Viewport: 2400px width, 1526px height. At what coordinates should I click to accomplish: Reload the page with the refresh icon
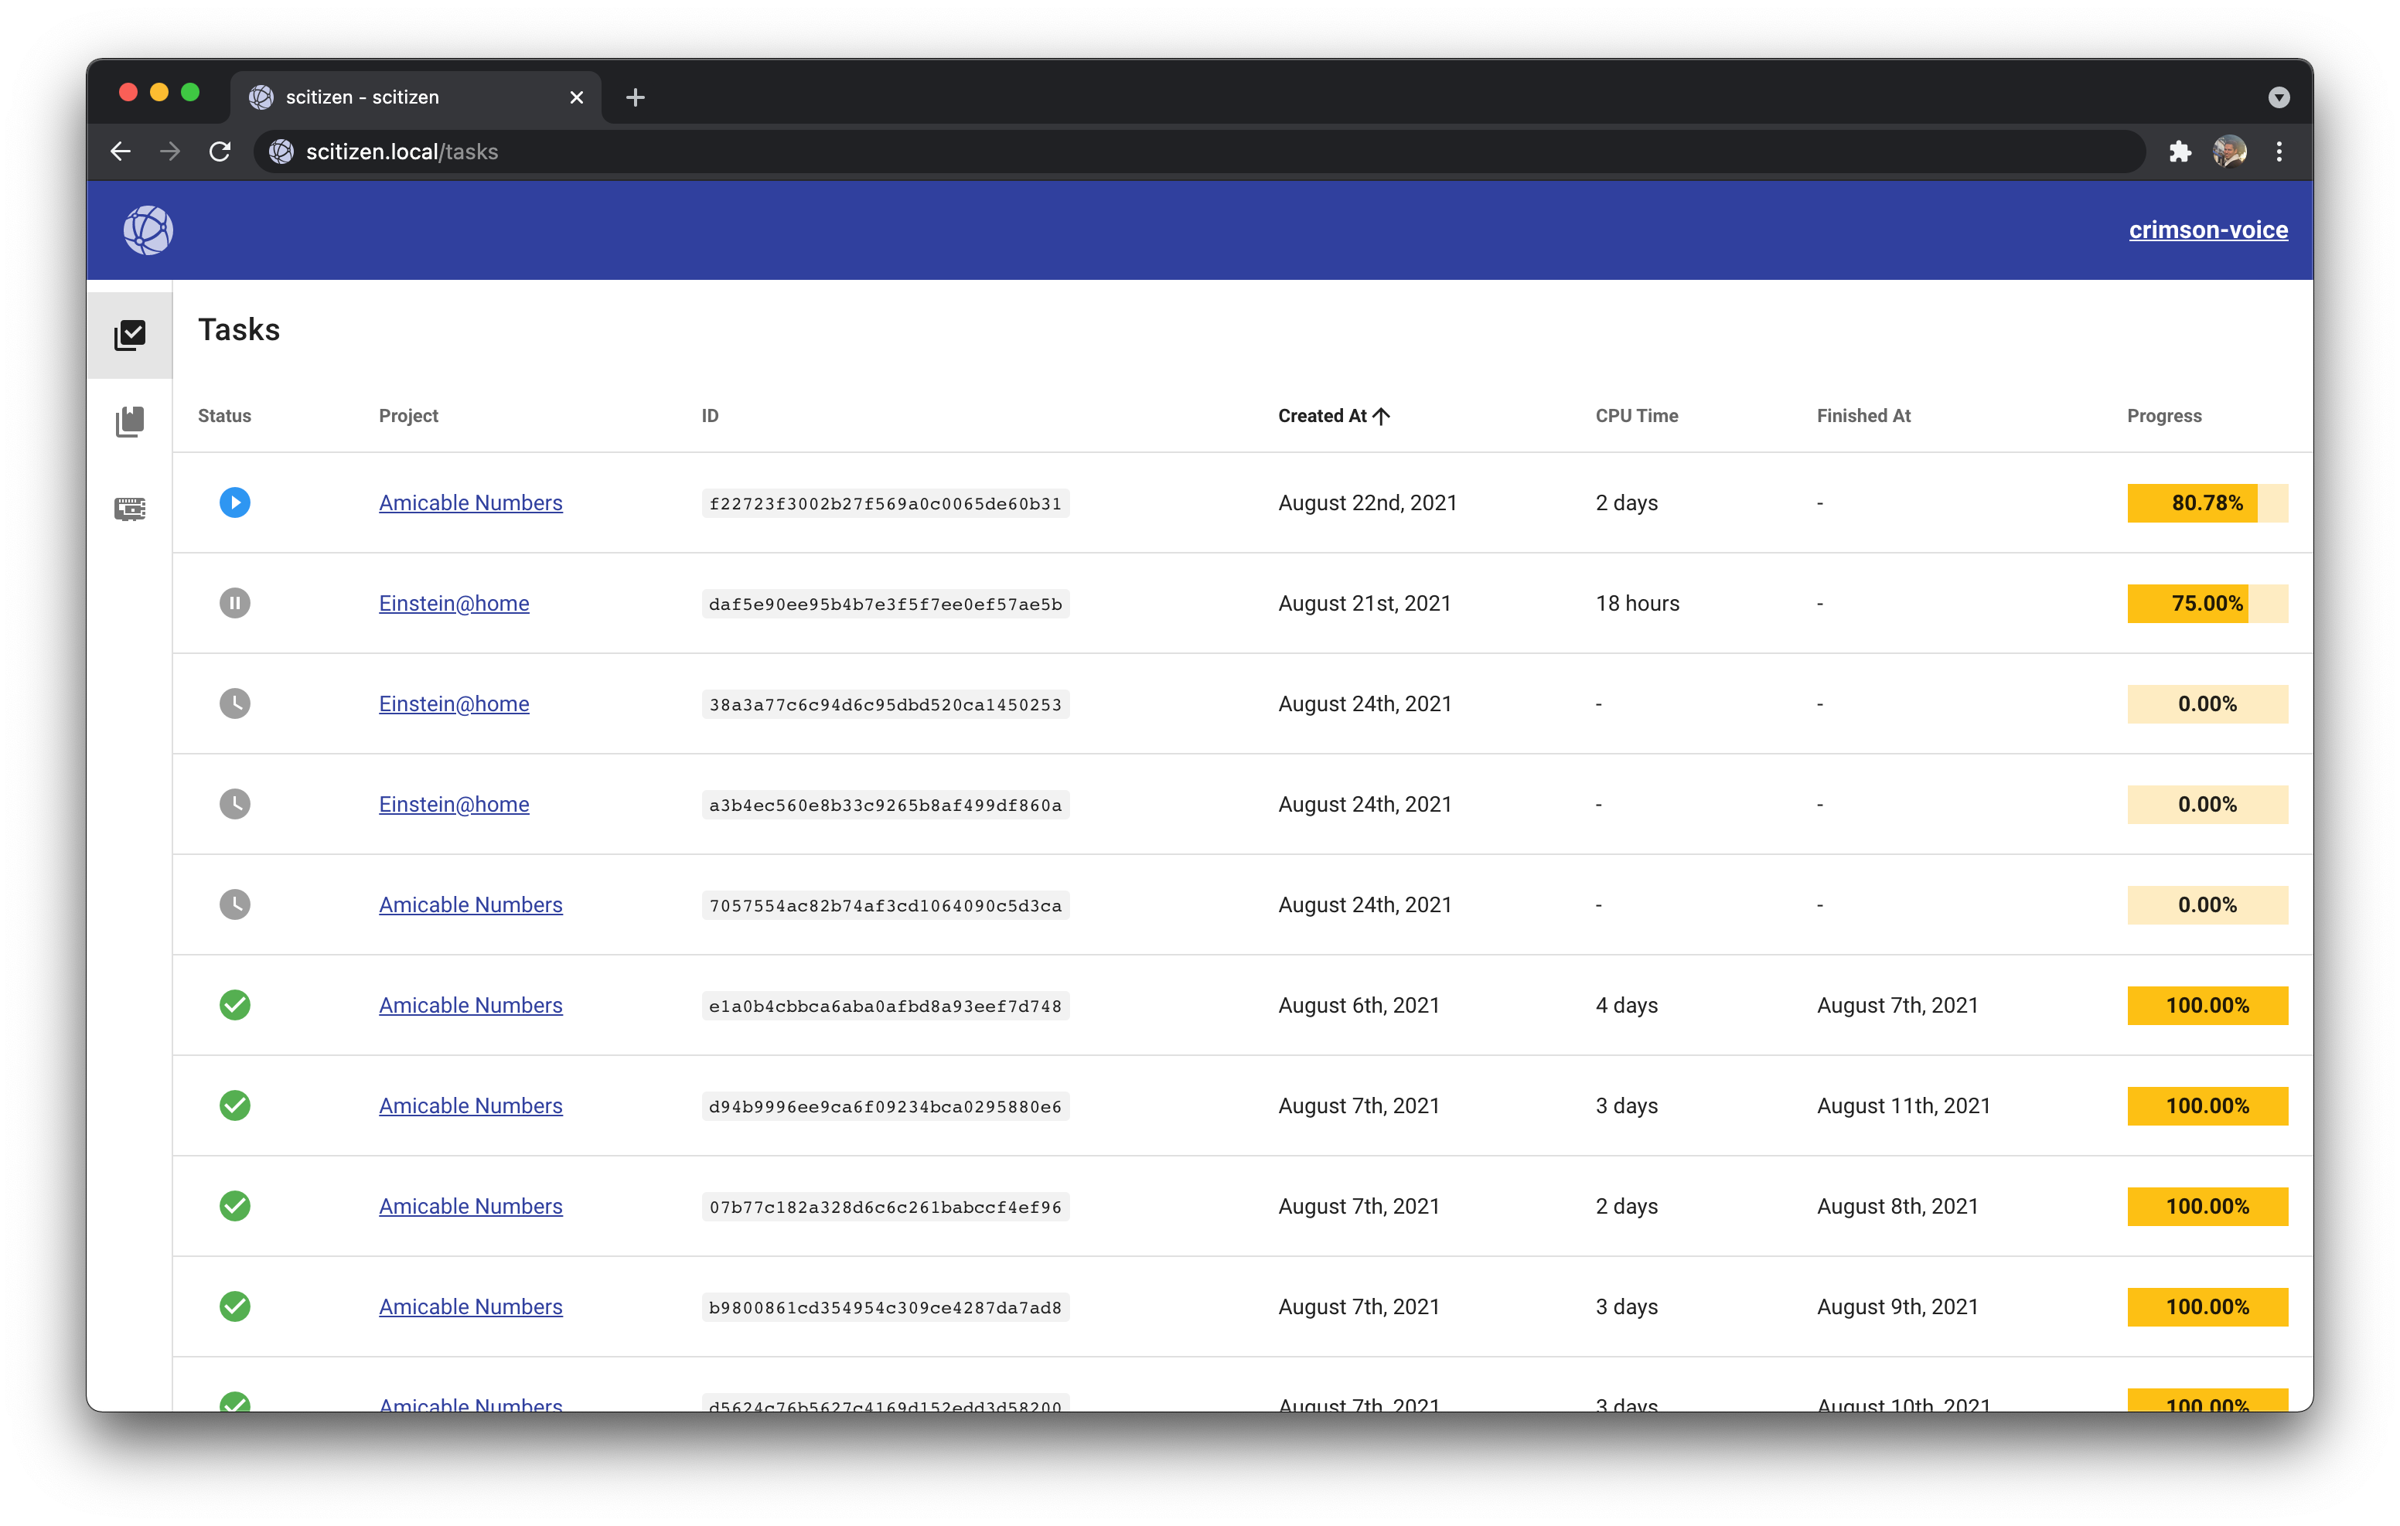tap(220, 152)
